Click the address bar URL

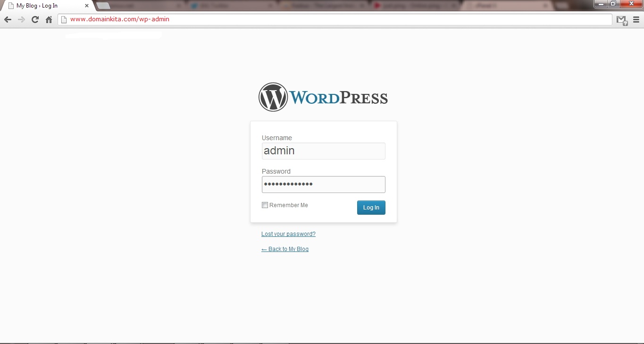(x=120, y=19)
